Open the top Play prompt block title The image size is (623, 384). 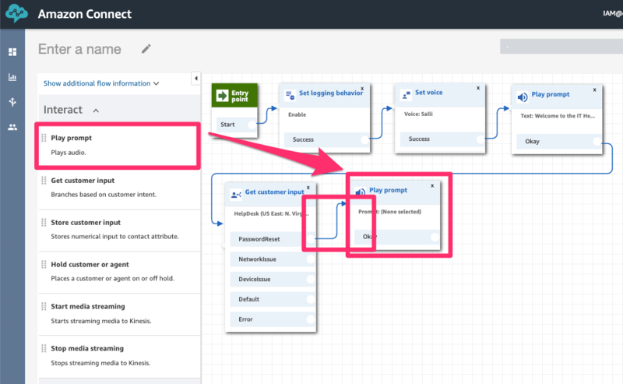(551, 94)
